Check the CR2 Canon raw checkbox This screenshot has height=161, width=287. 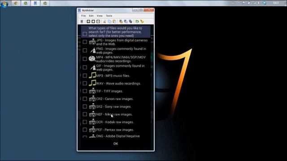85,99
